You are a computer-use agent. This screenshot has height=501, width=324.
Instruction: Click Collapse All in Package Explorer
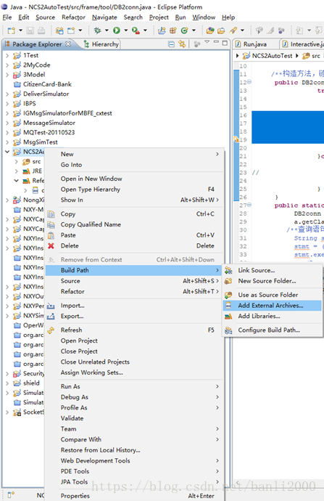pyautogui.click(x=171, y=44)
